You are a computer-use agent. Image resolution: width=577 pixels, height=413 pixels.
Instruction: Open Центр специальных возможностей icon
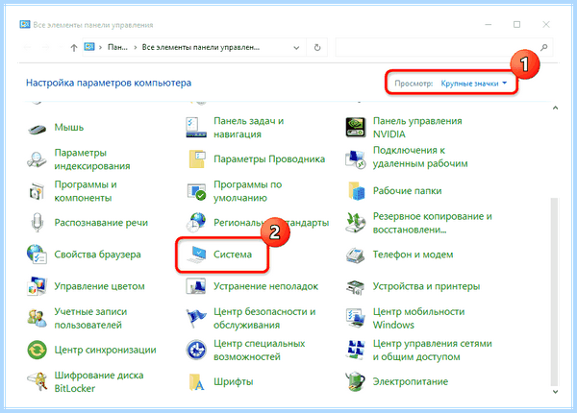pos(196,350)
